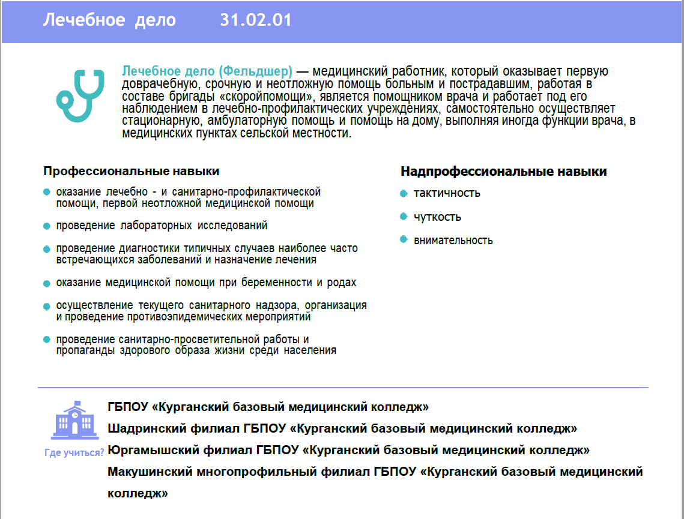The image size is (684, 519).
Task: Click the bullet beside 'тактичность'
Action: (404, 193)
